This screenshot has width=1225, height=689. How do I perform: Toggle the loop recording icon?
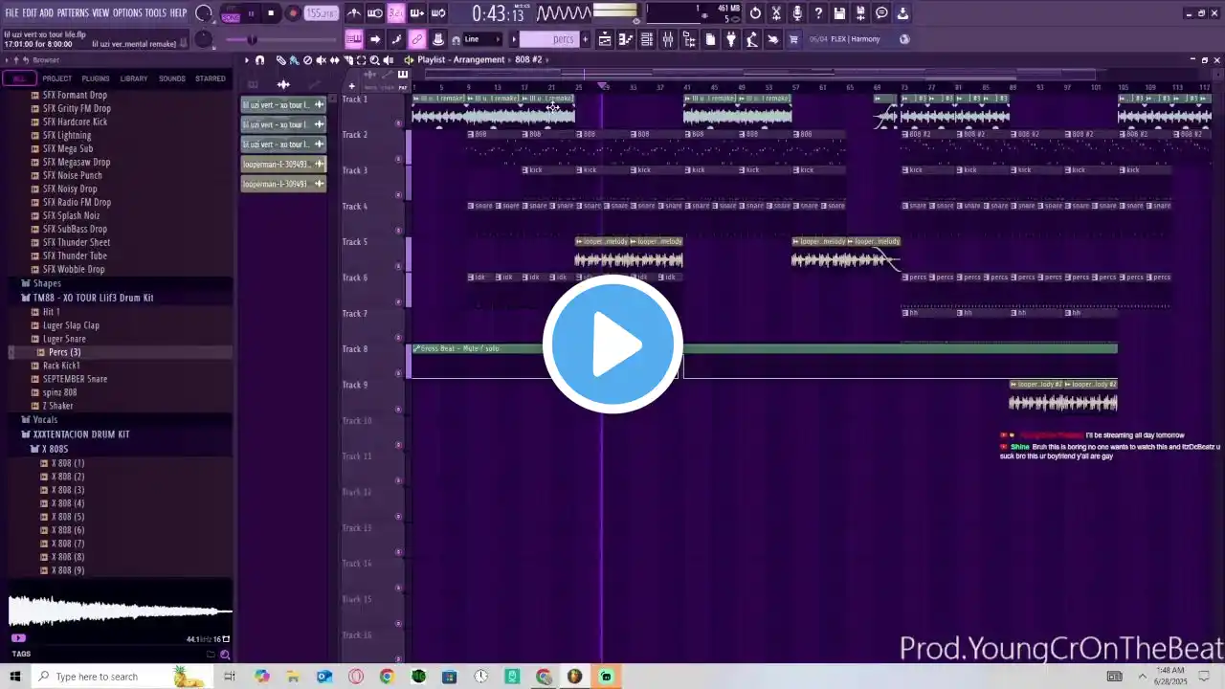[438, 13]
